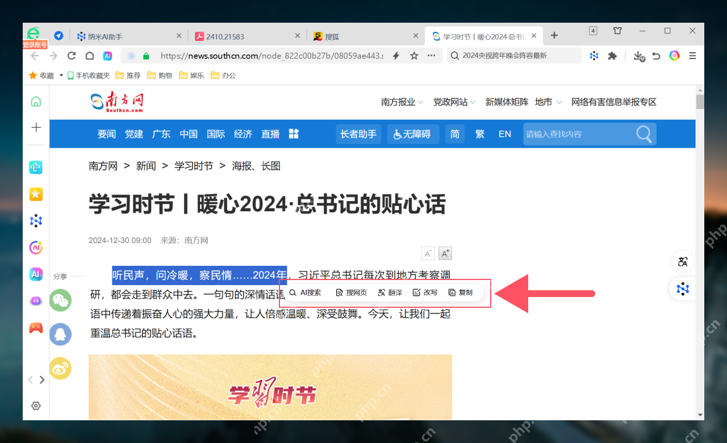This screenshot has width=727, height=443.
Task: Open the downloads icon
Action: 639,56
